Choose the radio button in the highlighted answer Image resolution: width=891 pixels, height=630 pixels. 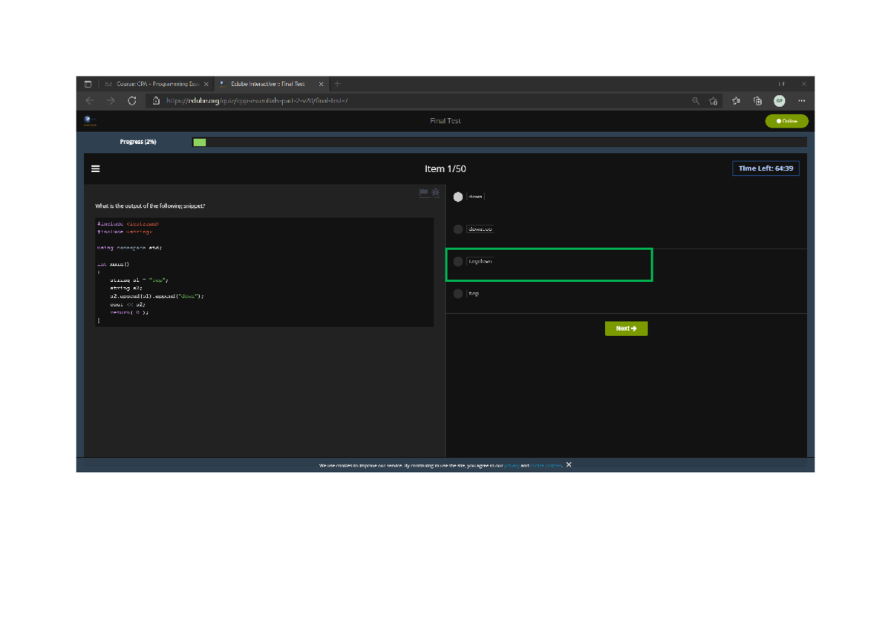[x=458, y=261]
